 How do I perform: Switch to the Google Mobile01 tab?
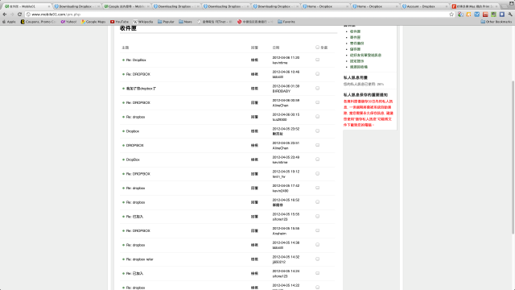(126, 6)
